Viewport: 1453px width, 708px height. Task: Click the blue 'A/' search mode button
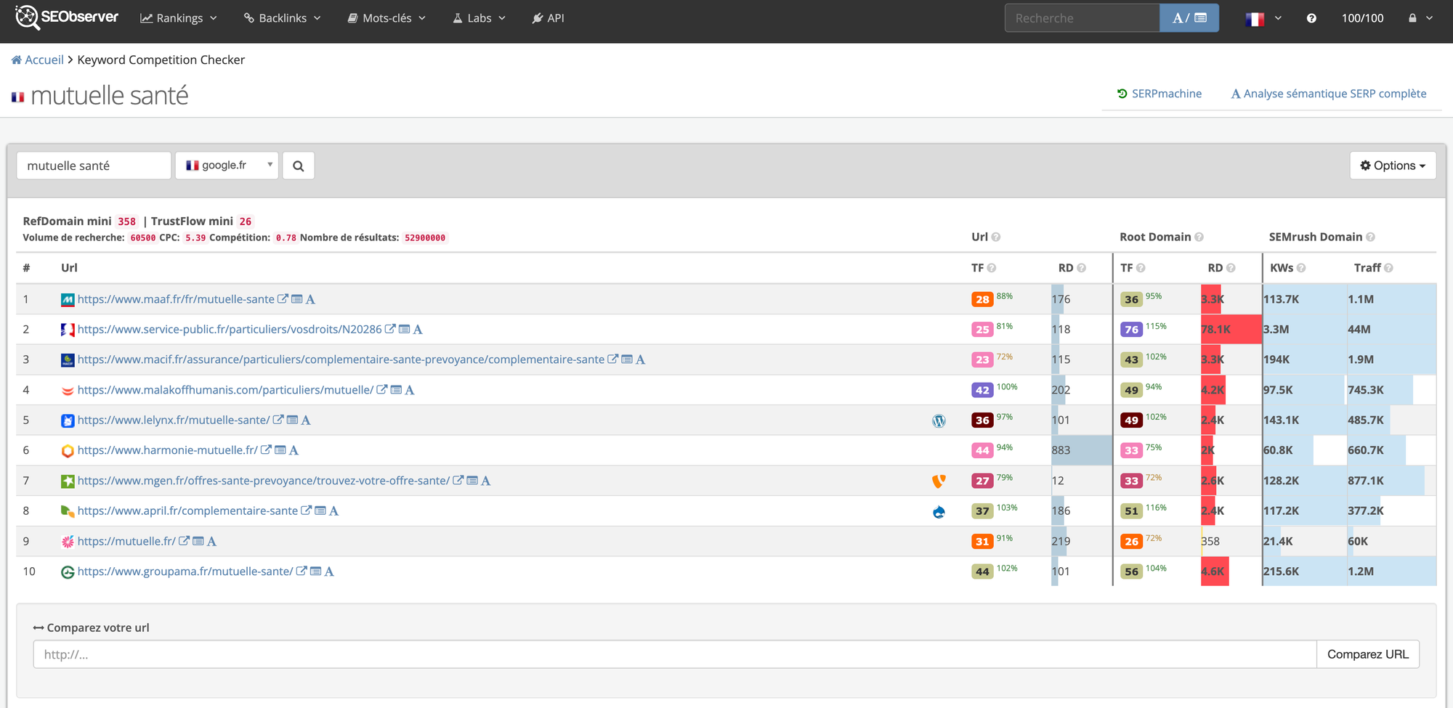1189,18
